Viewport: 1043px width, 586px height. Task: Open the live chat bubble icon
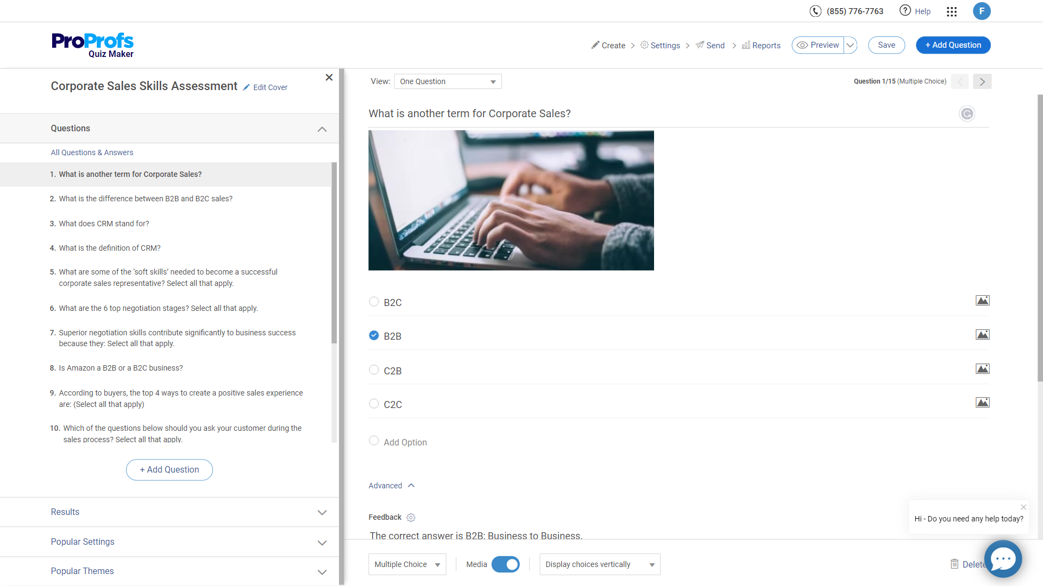pos(1003,558)
